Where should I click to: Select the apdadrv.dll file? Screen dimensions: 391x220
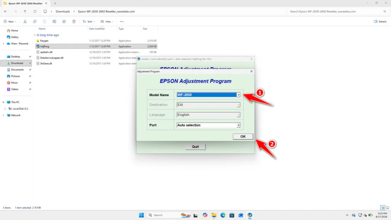pos(96,52)
